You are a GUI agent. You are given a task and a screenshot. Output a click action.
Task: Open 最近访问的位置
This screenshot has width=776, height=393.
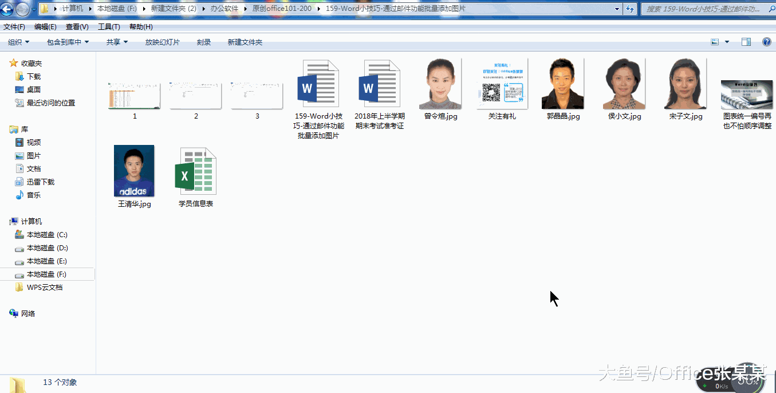[51, 103]
